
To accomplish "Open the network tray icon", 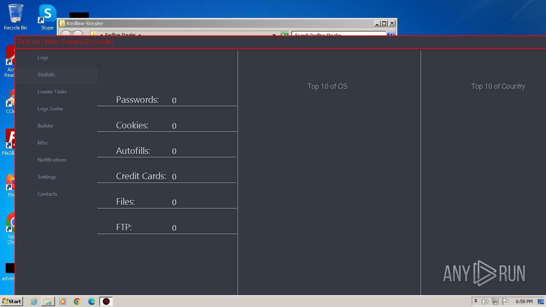I will (495, 301).
